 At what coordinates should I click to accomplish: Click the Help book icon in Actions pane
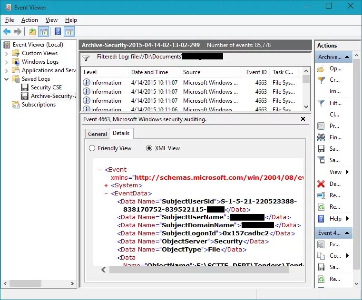coord(321,219)
